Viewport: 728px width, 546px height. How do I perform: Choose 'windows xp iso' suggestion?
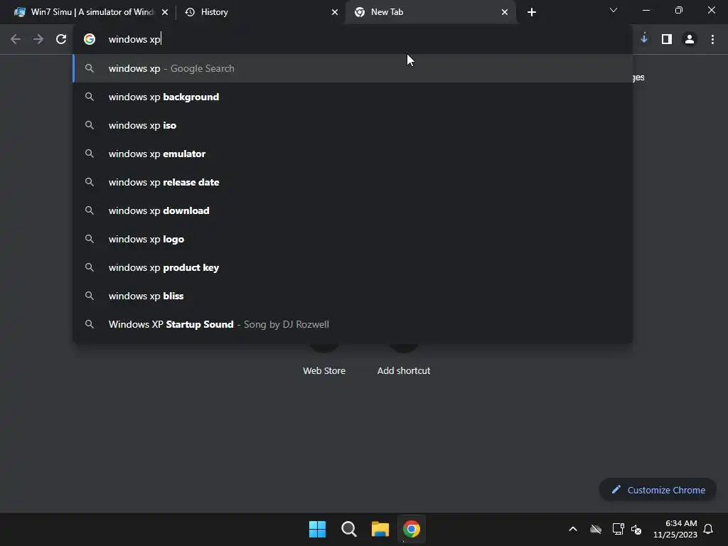(353, 125)
